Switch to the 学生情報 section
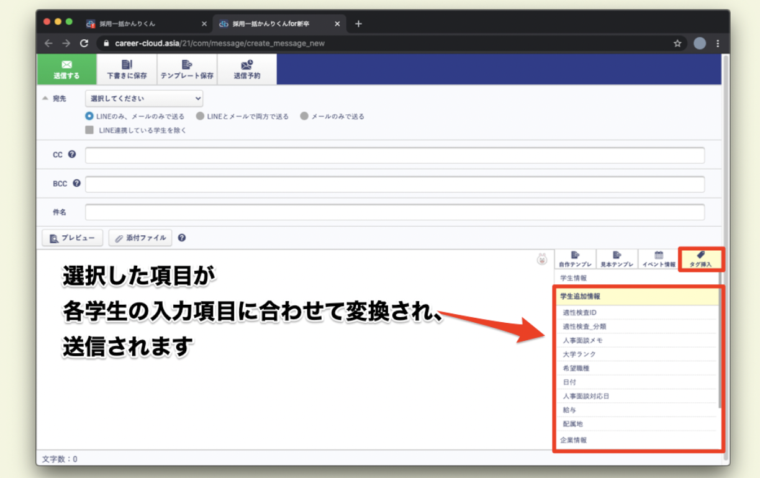Viewport: 760px width, 478px height. pos(574,277)
